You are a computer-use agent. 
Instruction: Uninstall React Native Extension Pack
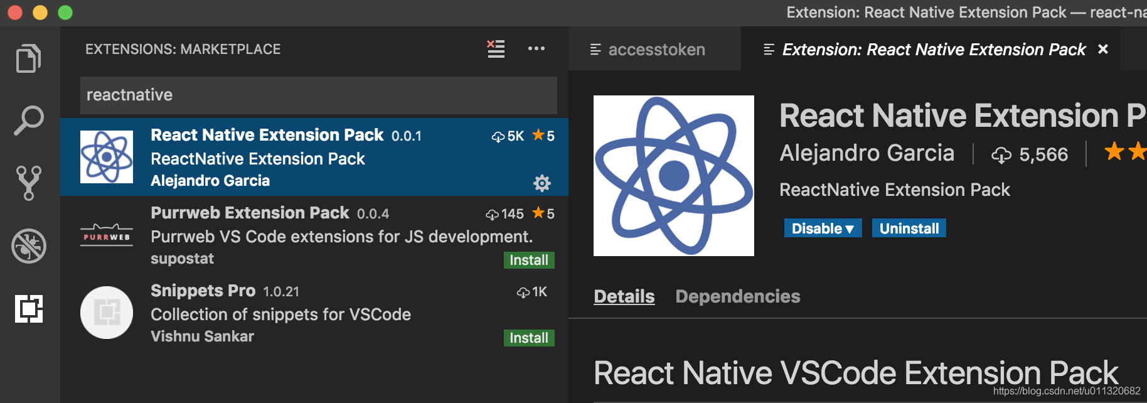point(909,228)
